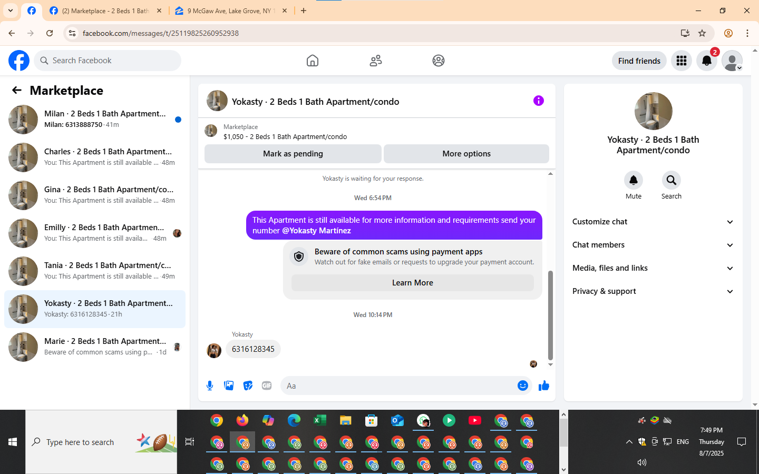The height and width of the screenshot is (474, 759).
Task: Open the Windows notification center
Action: click(742, 442)
